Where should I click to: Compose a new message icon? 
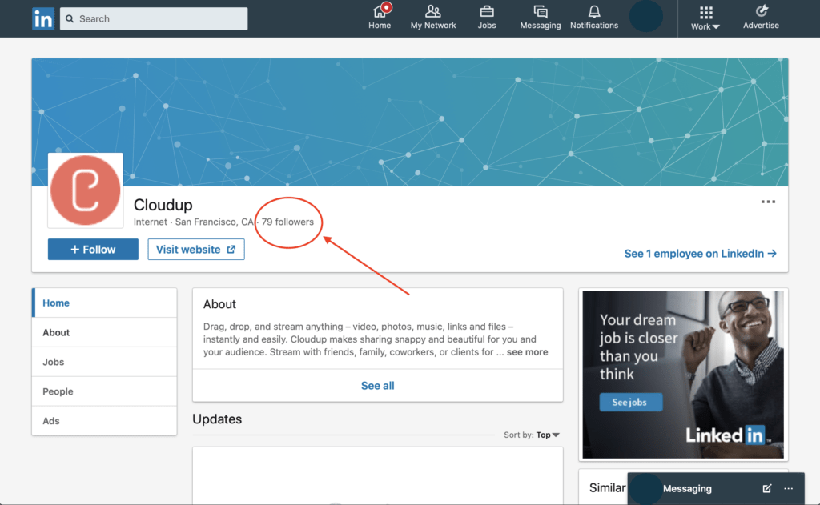click(x=766, y=488)
